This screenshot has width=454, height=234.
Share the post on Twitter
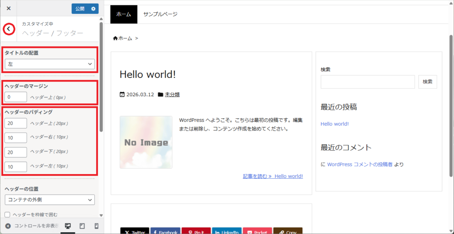pos(135,231)
